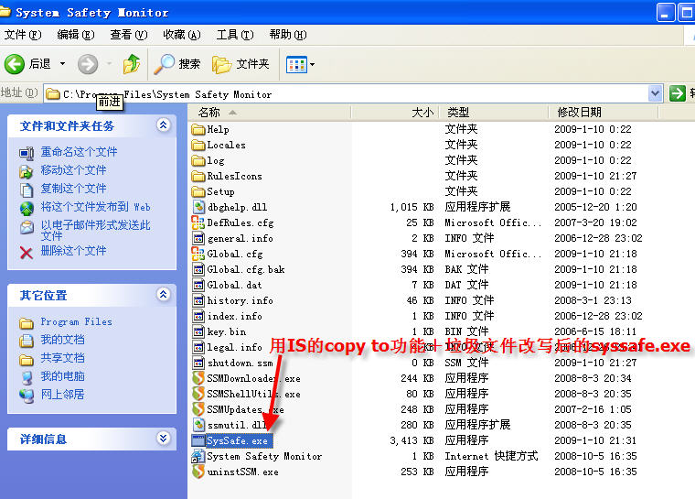This screenshot has width=695, height=499.
Task: Select the Global.dat file row
Action: click(x=414, y=285)
